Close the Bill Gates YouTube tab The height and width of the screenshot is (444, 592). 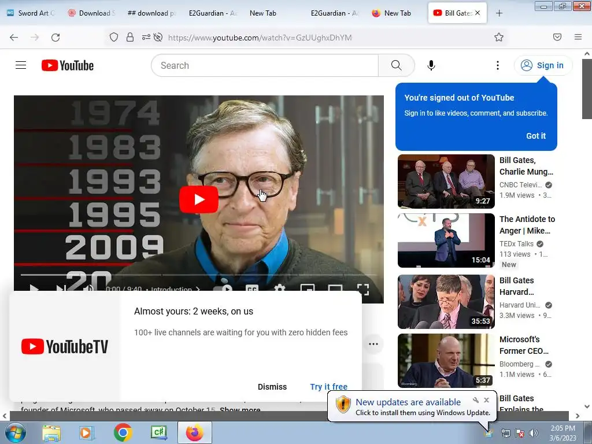[478, 13]
